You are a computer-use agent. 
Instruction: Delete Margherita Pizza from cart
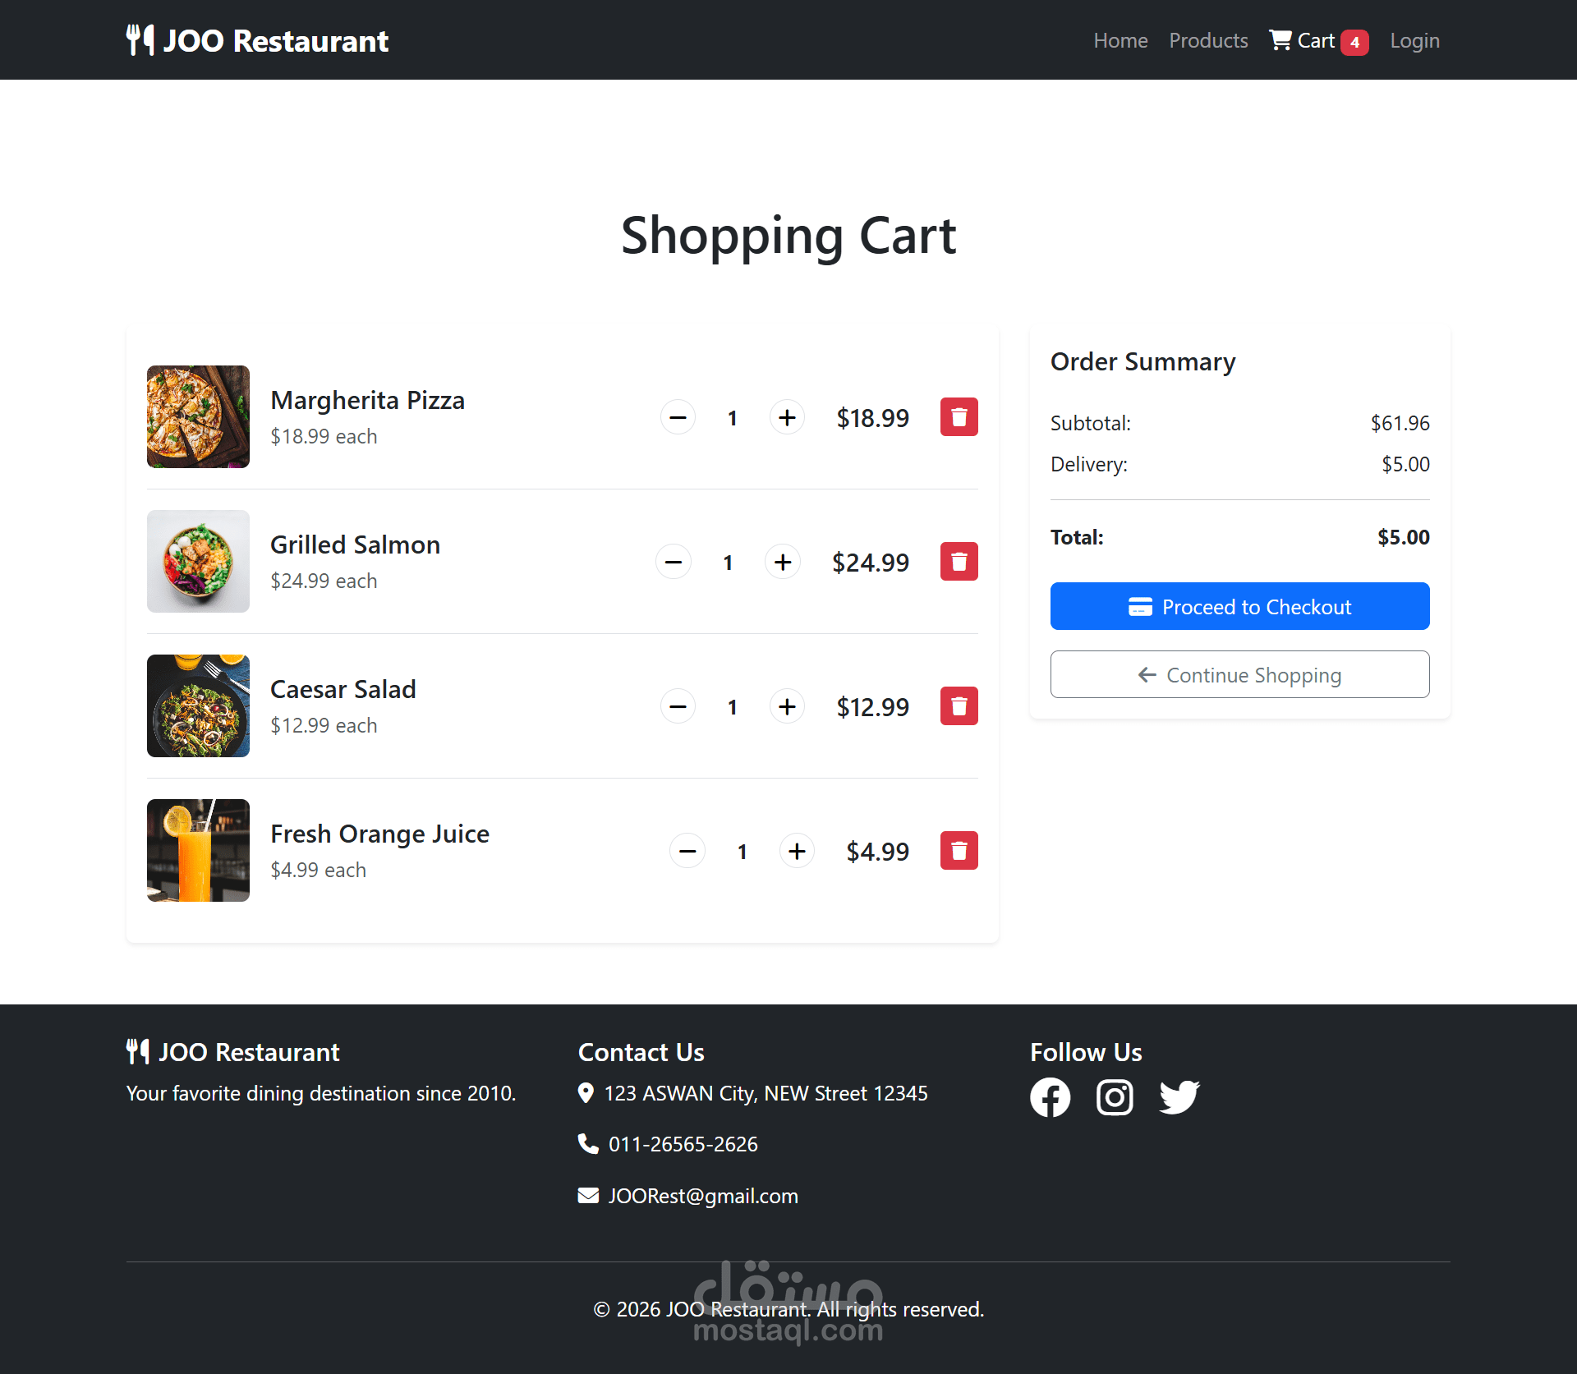[959, 417]
